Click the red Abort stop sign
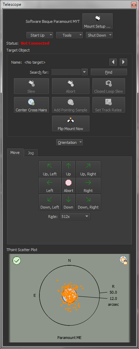Image resolution: width=139 pixels, height=349 pixels. (x=68, y=183)
